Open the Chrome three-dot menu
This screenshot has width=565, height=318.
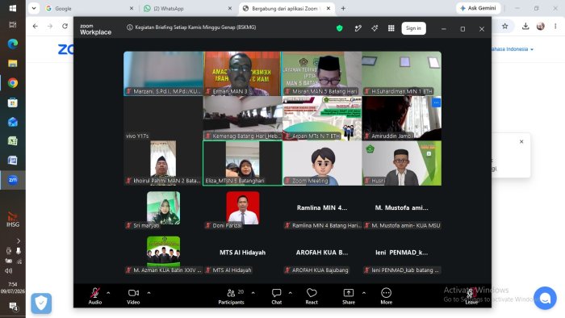pyautogui.click(x=555, y=26)
